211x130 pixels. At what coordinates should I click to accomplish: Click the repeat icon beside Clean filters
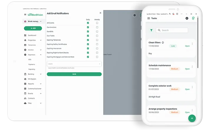pyautogui.click(x=163, y=43)
